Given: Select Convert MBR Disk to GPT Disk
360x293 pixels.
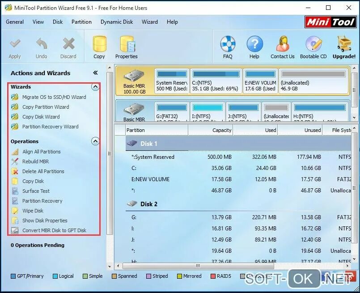Looking at the screenshot, I should 54,230.
